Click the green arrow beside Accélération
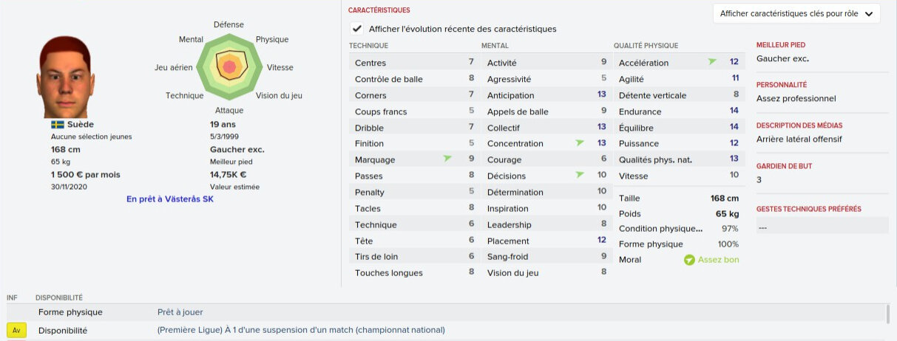Image resolution: width=897 pixels, height=341 pixels. tap(711, 62)
